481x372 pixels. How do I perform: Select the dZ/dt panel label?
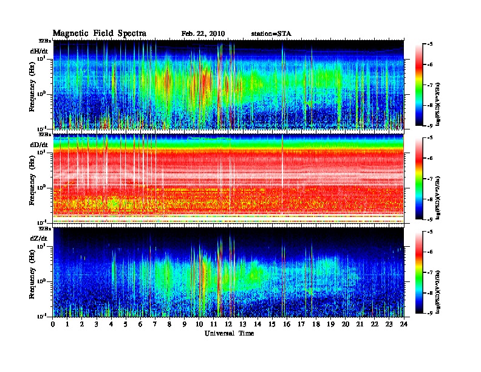[x=39, y=238]
